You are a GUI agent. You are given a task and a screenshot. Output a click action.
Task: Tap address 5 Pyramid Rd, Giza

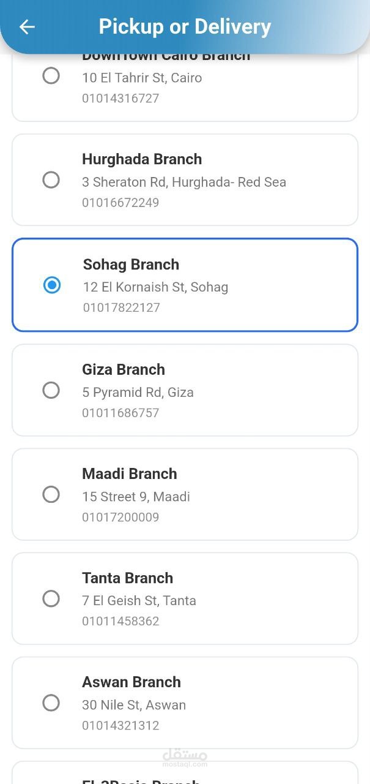coord(138,393)
